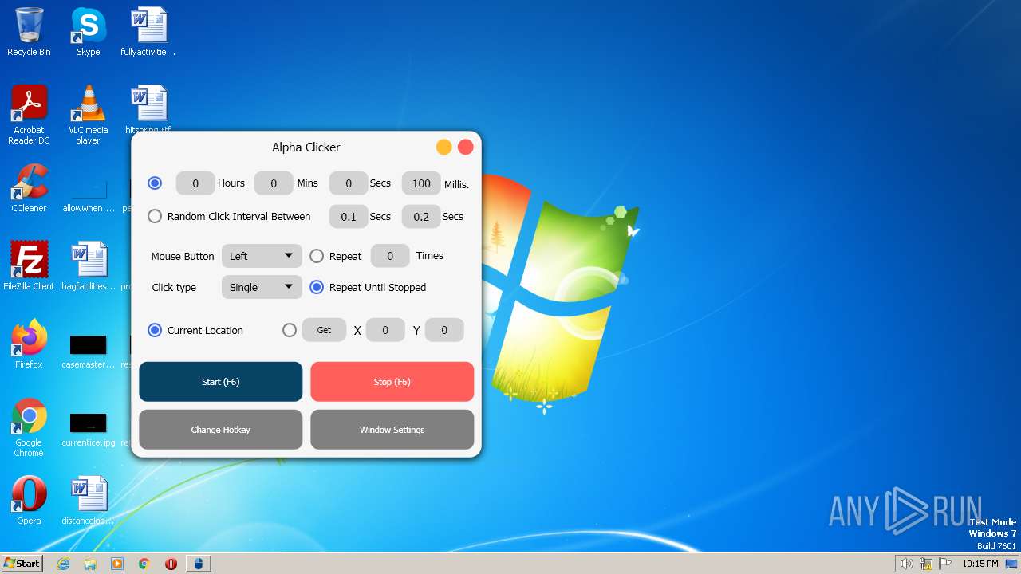Click the Alpha Clicker taskbar icon
This screenshot has height=574, width=1021.
[x=199, y=564]
